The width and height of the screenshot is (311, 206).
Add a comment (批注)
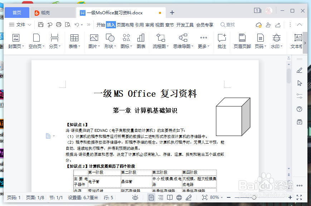(222, 41)
